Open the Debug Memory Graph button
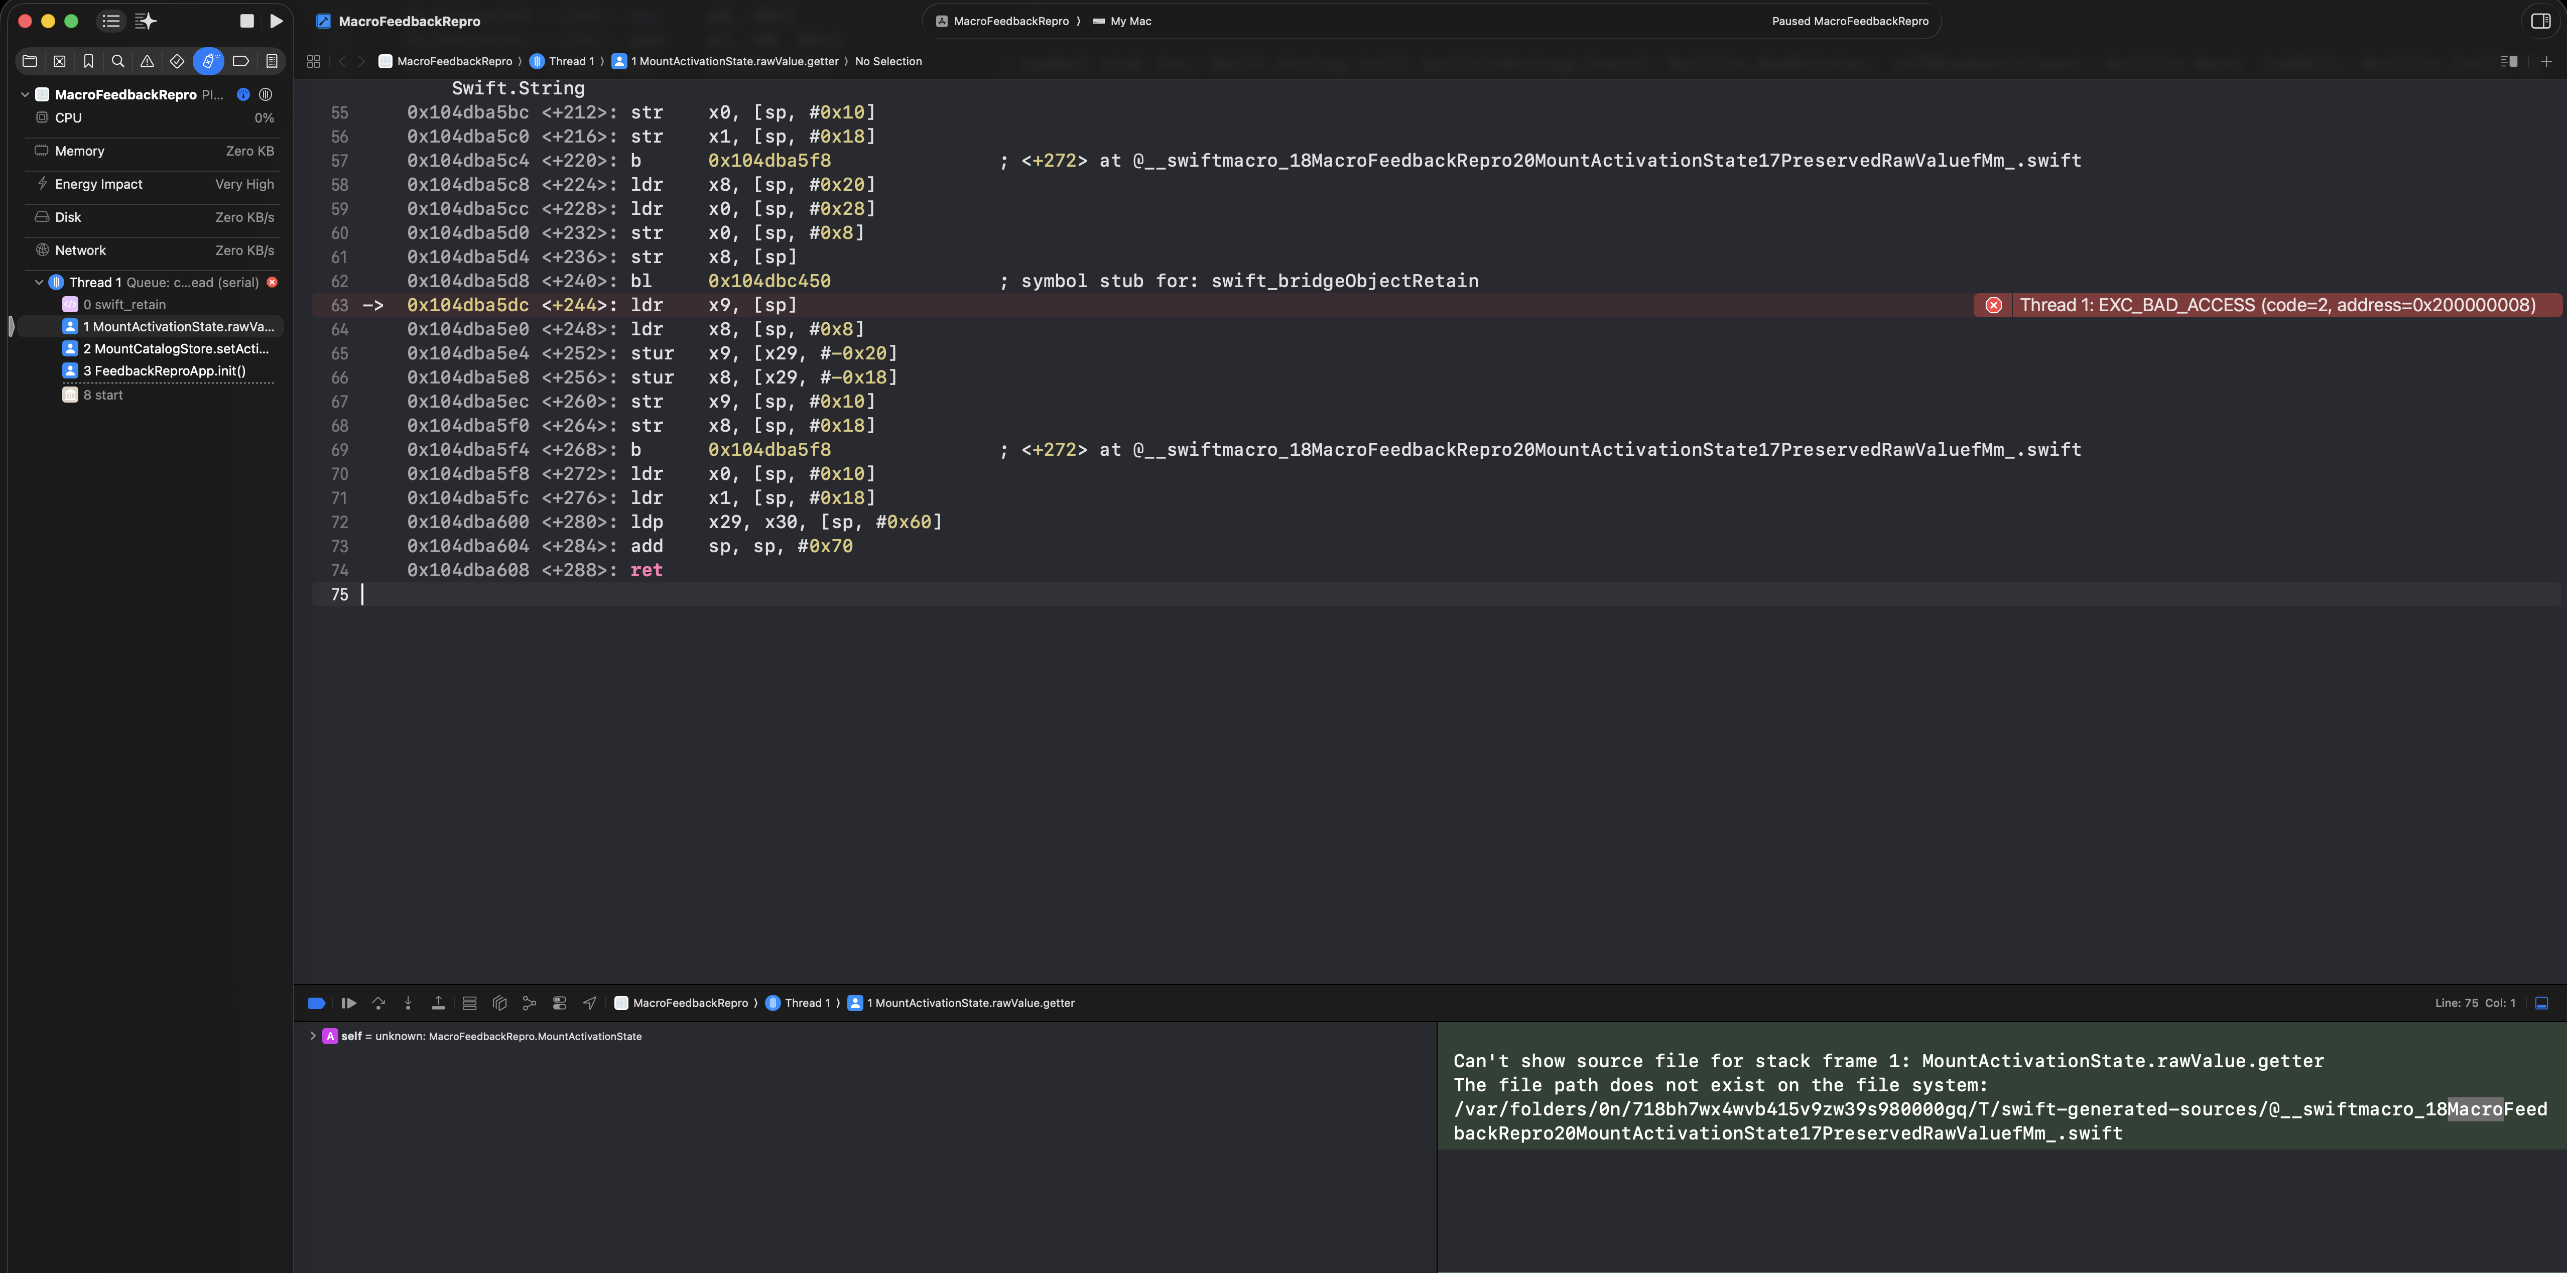Viewport: 2567px width, 1273px height. pos(529,1003)
